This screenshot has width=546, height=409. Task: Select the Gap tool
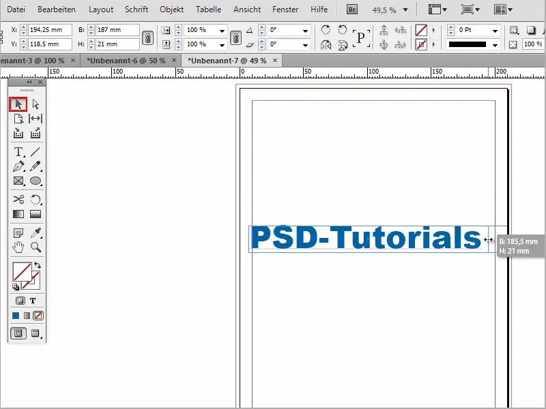tap(35, 119)
